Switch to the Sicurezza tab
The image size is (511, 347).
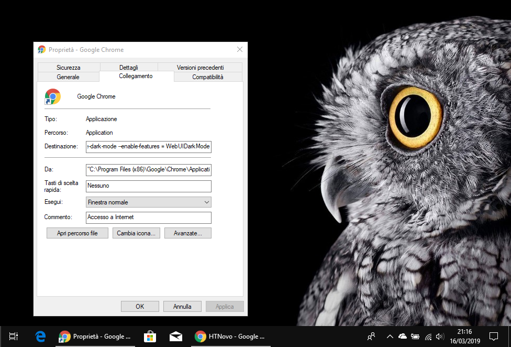[69, 67]
